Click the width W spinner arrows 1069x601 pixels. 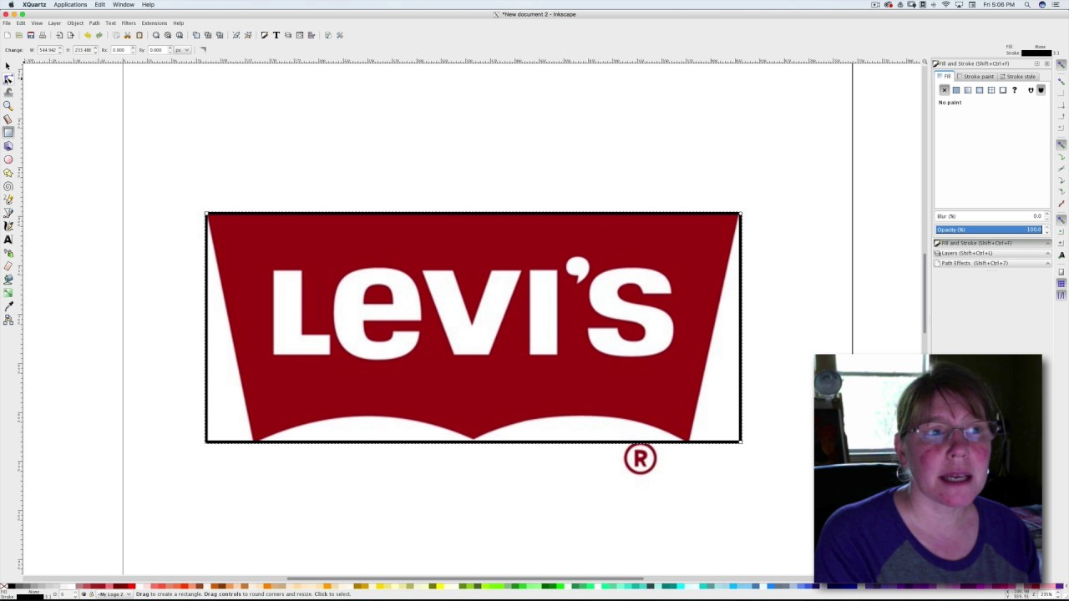point(60,50)
